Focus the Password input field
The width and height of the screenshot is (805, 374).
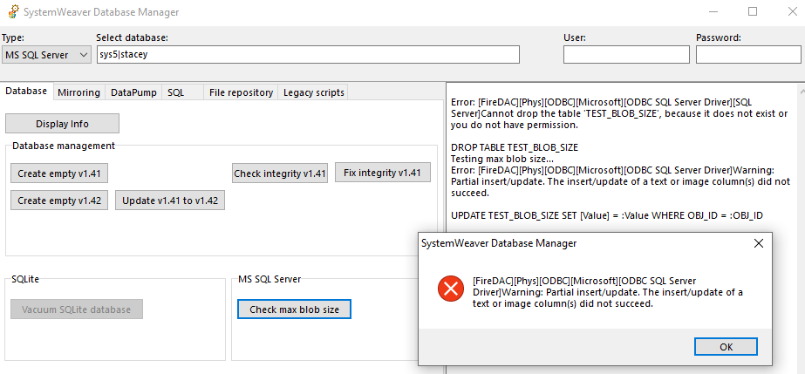[748, 54]
